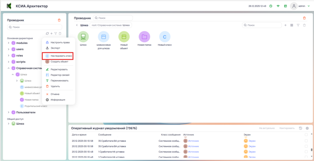Screen dimensions: 314x161
Task: Check the first notification row checkbox
Action: click(306, 141)
